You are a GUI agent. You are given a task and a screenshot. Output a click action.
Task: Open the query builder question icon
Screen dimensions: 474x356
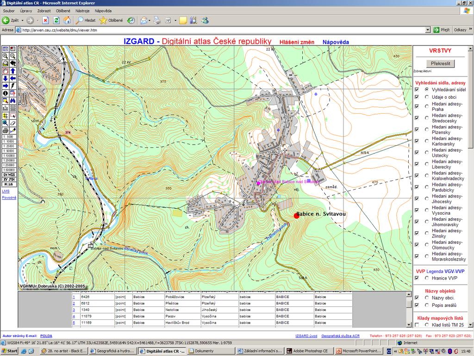(12, 93)
